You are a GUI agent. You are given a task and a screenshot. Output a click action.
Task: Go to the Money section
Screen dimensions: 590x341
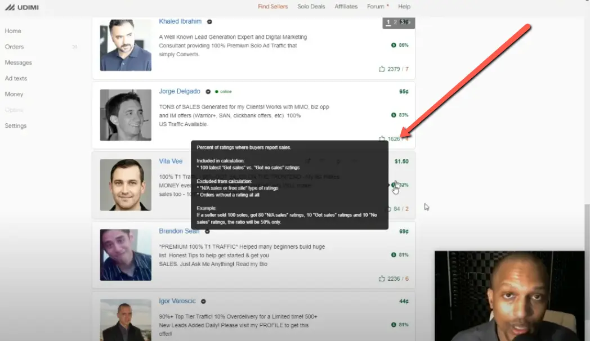click(x=14, y=94)
